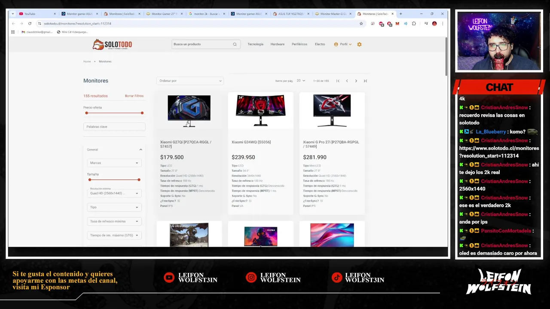Open the Tasa de refresco mínima dropdown
The image size is (550, 309).
point(114,221)
